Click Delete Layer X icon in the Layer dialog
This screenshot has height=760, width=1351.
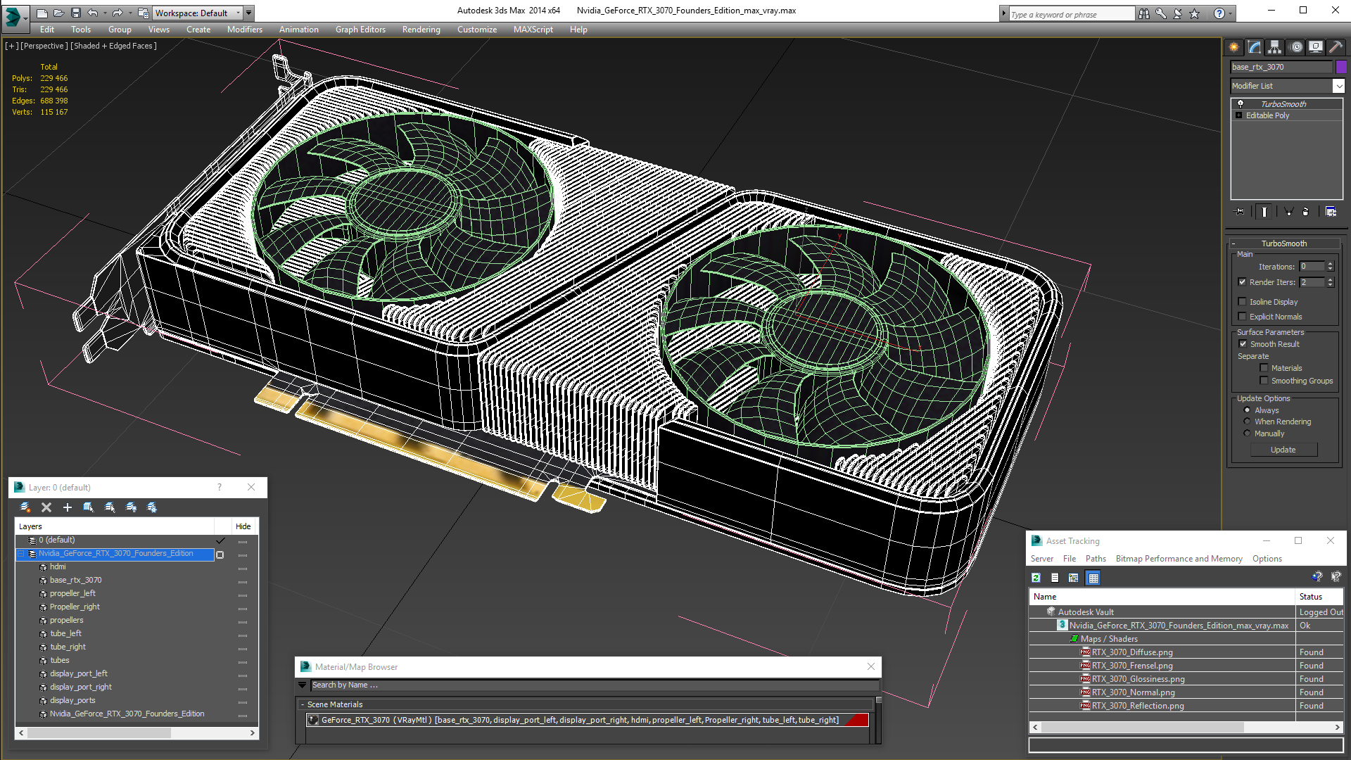tap(46, 507)
